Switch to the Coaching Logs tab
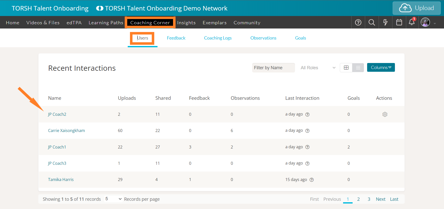444x209 pixels. tap(218, 38)
